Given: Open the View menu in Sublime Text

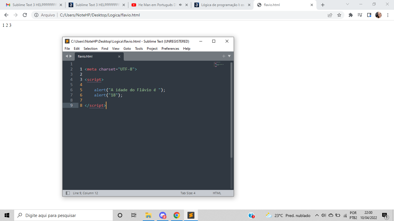Looking at the screenshot, I should tap(116, 49).
